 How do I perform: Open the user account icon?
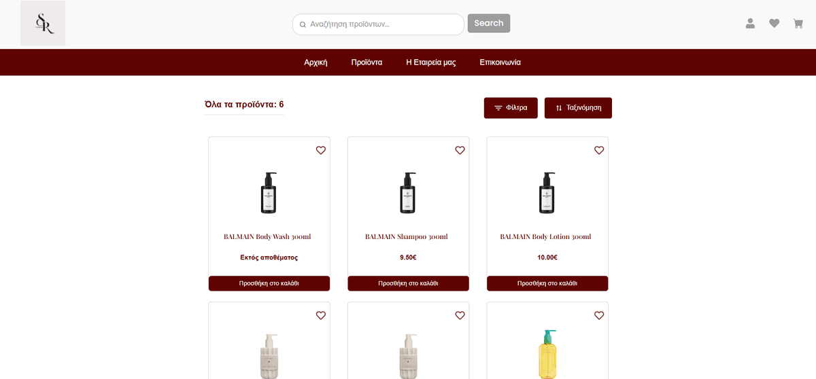pyautogui.click(x=750, y=23)
